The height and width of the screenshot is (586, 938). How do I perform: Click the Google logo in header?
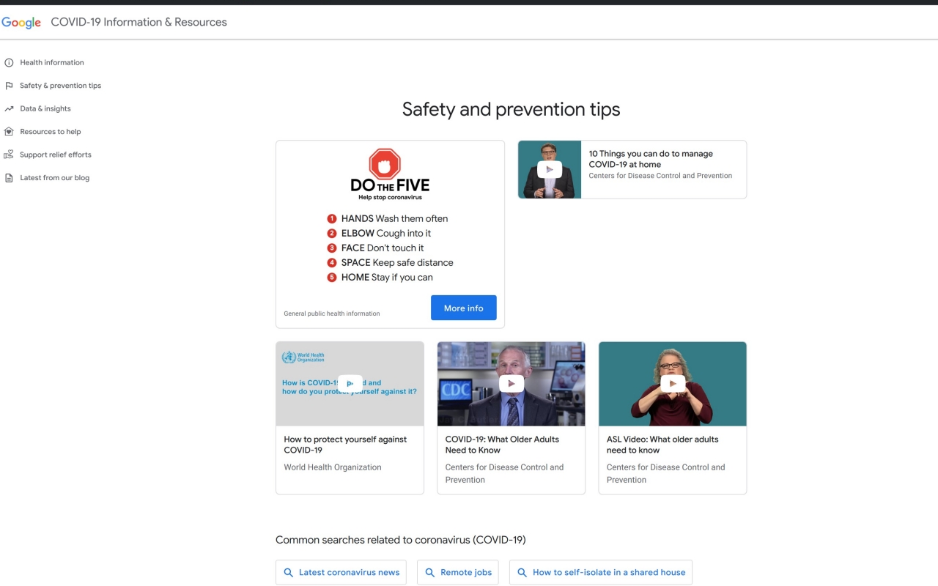21,22
